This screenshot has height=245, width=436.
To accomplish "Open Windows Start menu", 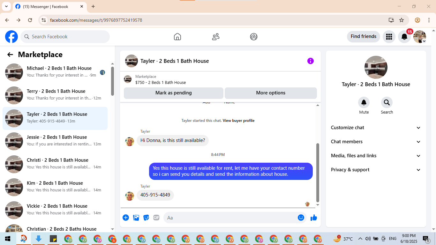I will pos(8,239).
